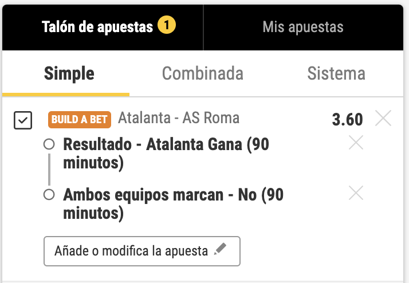The width and height of the screenshot is (409, 283).
Task: Switch to the Combinada bet type
Action: [202, 73]
